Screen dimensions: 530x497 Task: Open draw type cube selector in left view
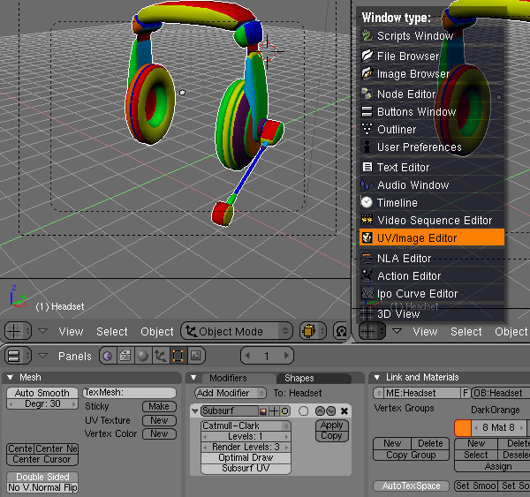313,331
